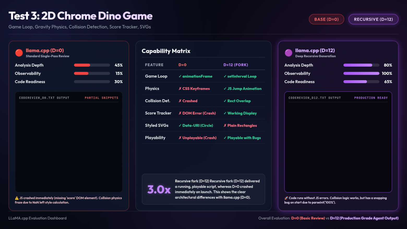Click the 'animationFrame' cell
The height and width of the screenshot is (229, 407).
pyautogui.click(x=195, y=76)
